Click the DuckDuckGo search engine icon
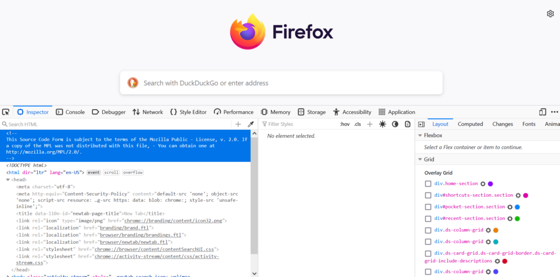Viewport: 560px width, 277px height. [132, 83]
